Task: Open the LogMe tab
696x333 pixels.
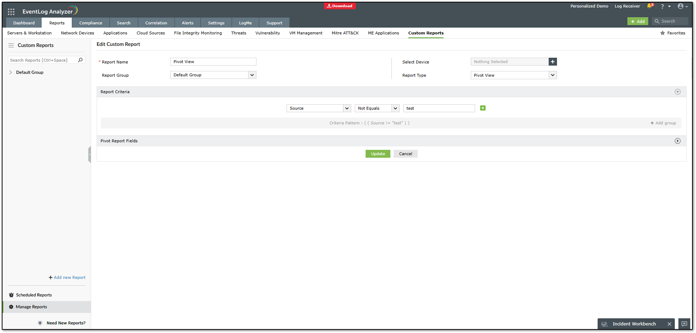Action: 245,23
